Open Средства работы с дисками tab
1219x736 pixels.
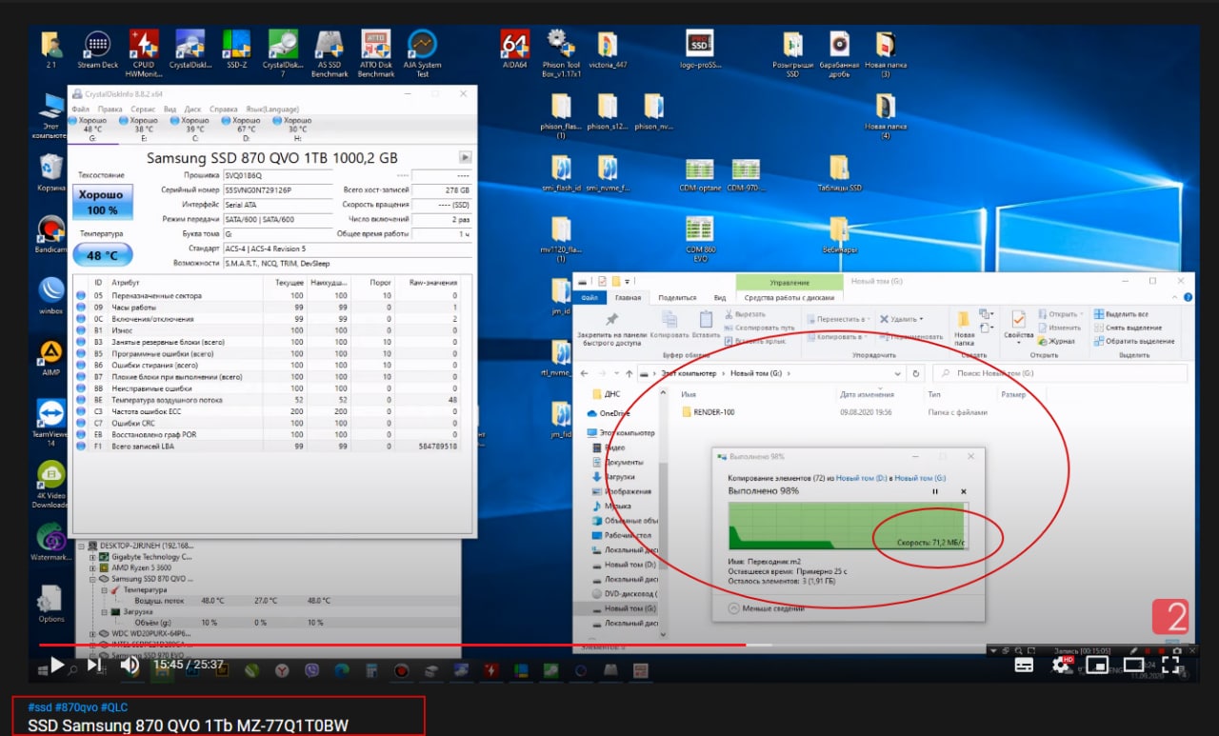[x=789, y=298]
